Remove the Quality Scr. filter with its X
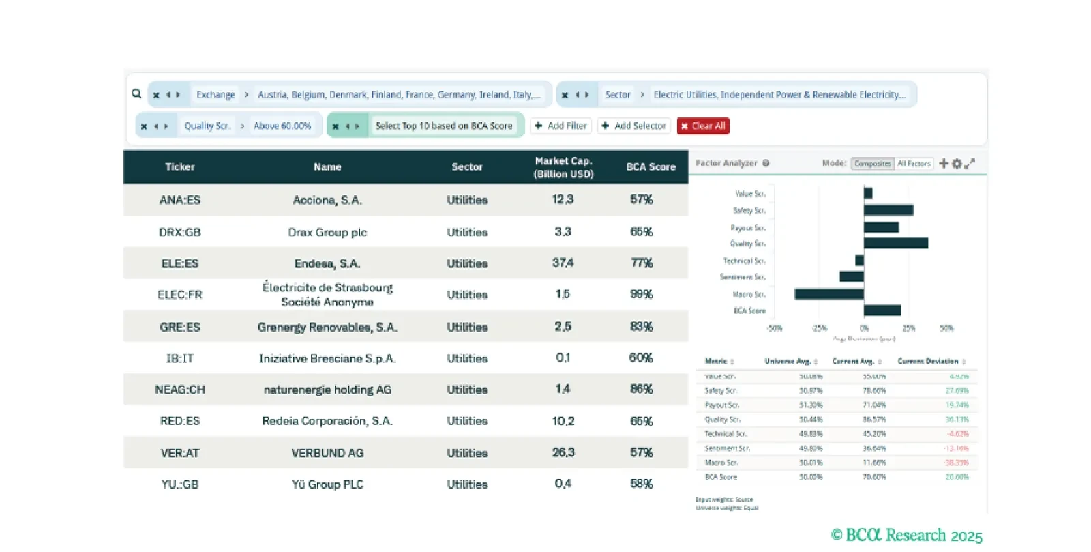 point(144,126)
